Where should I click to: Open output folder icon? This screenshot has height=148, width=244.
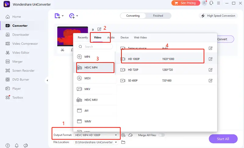[123, 142]
